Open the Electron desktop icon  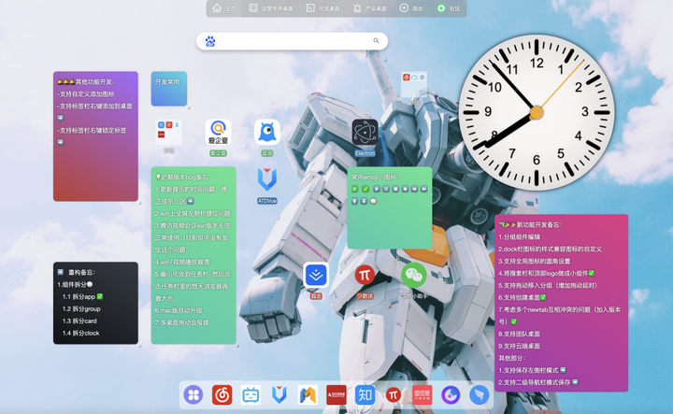(365, 132)
